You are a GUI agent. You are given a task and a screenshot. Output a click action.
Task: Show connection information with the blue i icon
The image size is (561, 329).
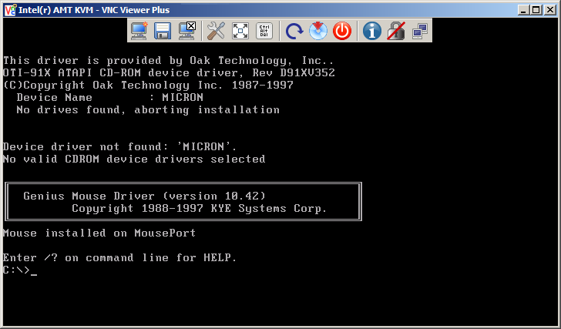tap(371, 31)
